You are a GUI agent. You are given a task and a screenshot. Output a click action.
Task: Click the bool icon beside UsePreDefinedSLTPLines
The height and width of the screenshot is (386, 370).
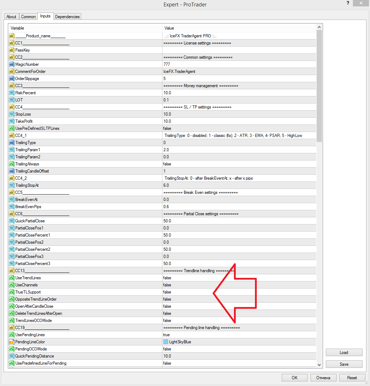(12, 128)
